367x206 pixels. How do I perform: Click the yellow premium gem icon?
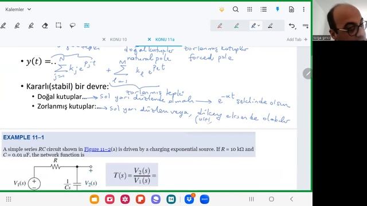(222, 10)
